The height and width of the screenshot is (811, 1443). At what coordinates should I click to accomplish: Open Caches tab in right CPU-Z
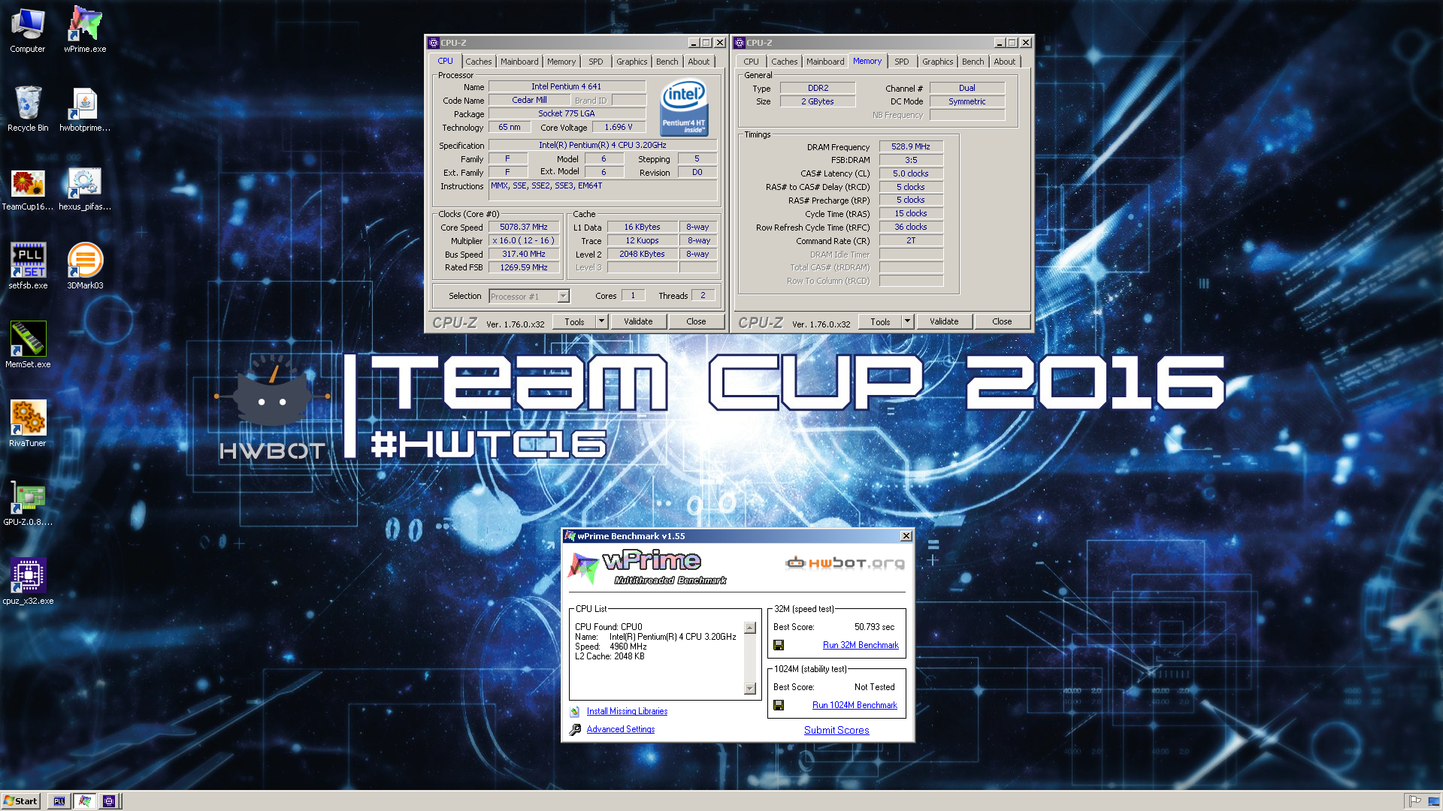point(784,62)
